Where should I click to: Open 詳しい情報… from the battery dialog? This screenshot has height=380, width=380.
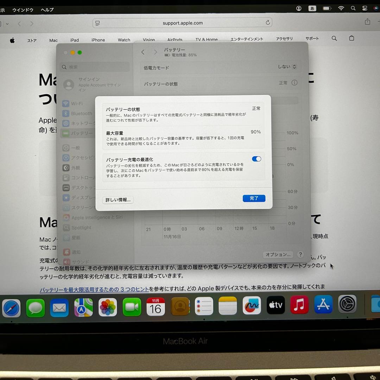(118, 199)
